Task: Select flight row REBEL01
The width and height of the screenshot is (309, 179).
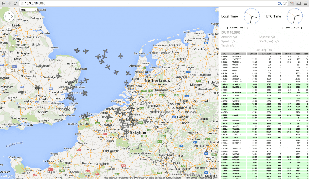Action: coord(265,79)
